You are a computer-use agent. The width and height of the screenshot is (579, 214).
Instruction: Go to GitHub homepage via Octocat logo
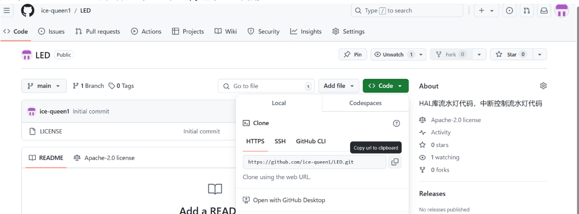28,10
